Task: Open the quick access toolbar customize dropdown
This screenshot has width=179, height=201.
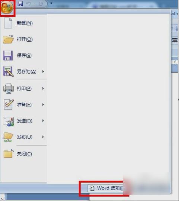Action: 51,4
